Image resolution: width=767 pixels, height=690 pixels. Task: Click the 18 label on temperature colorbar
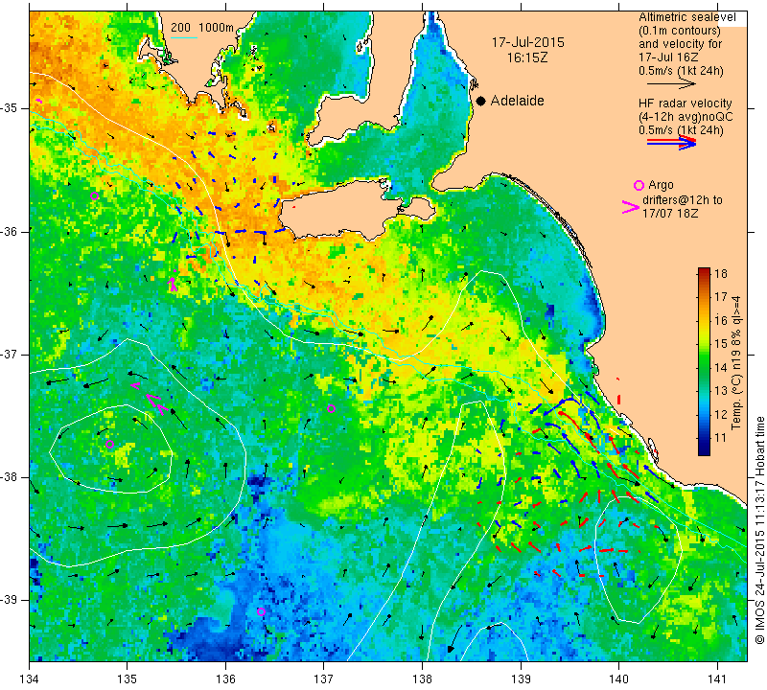[x=721, y=274]
